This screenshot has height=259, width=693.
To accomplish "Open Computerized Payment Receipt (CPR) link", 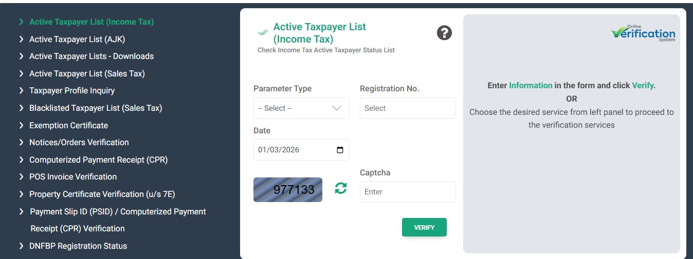I will pos(99,160).
